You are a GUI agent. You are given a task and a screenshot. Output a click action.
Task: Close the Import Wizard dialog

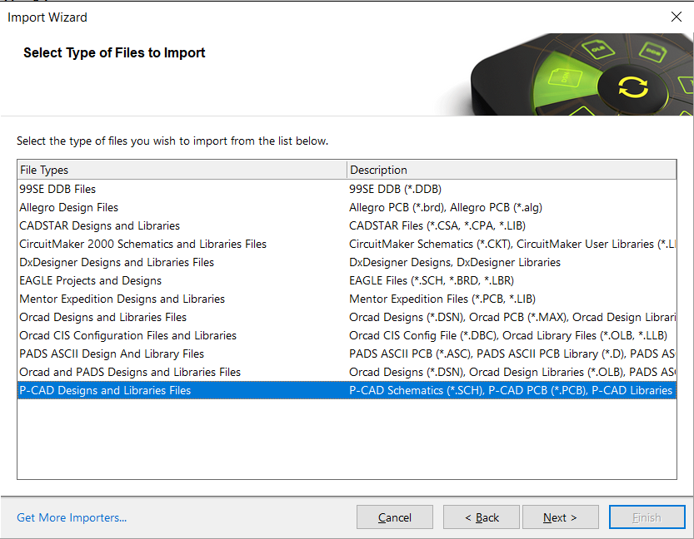[676, 17]
